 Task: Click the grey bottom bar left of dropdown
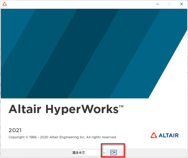click(x=35, y=153)
